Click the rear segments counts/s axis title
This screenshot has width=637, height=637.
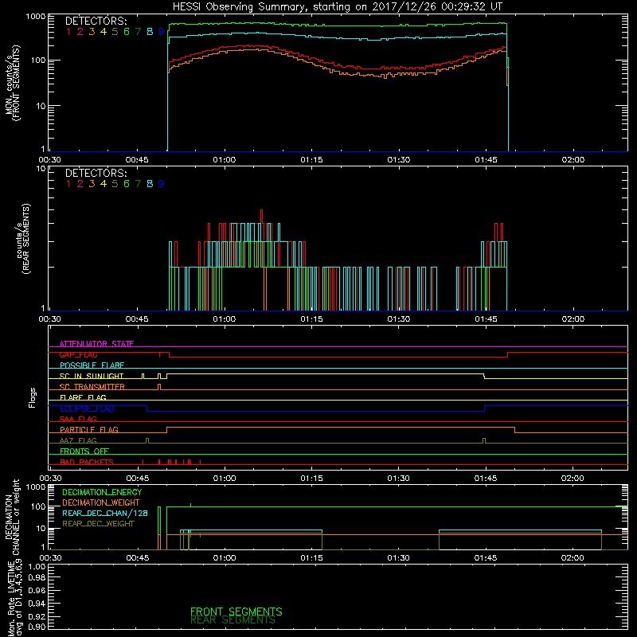(23, 239)
